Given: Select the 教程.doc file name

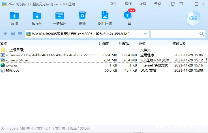Looking at the screenshot, I should coord(13,70).
